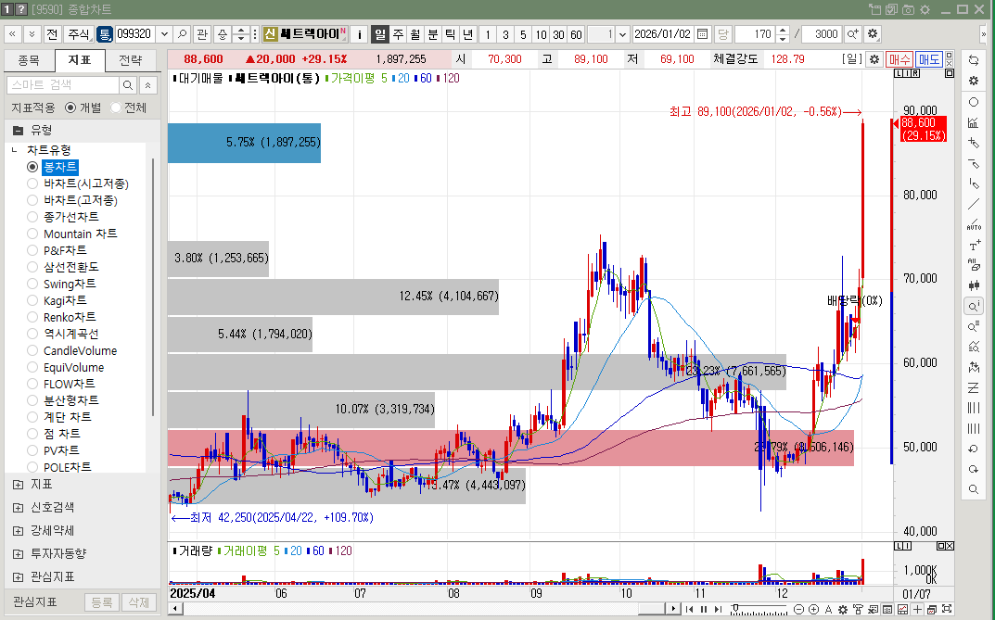Open the calendar date picker icon
Viewport: 995px width, 620px height.
[x=703, y=34]
